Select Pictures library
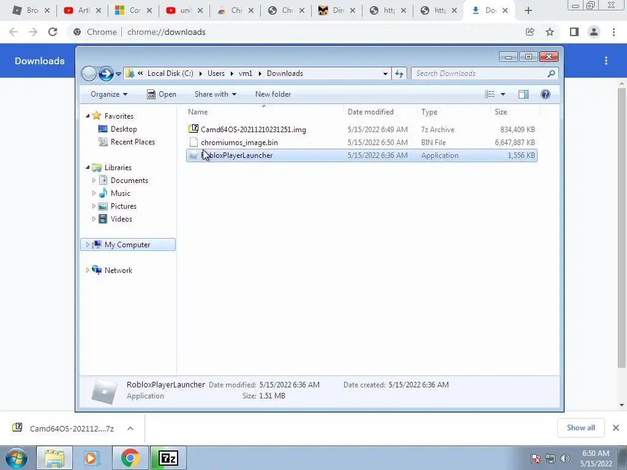627x470 pixels. tap(124, 206)
